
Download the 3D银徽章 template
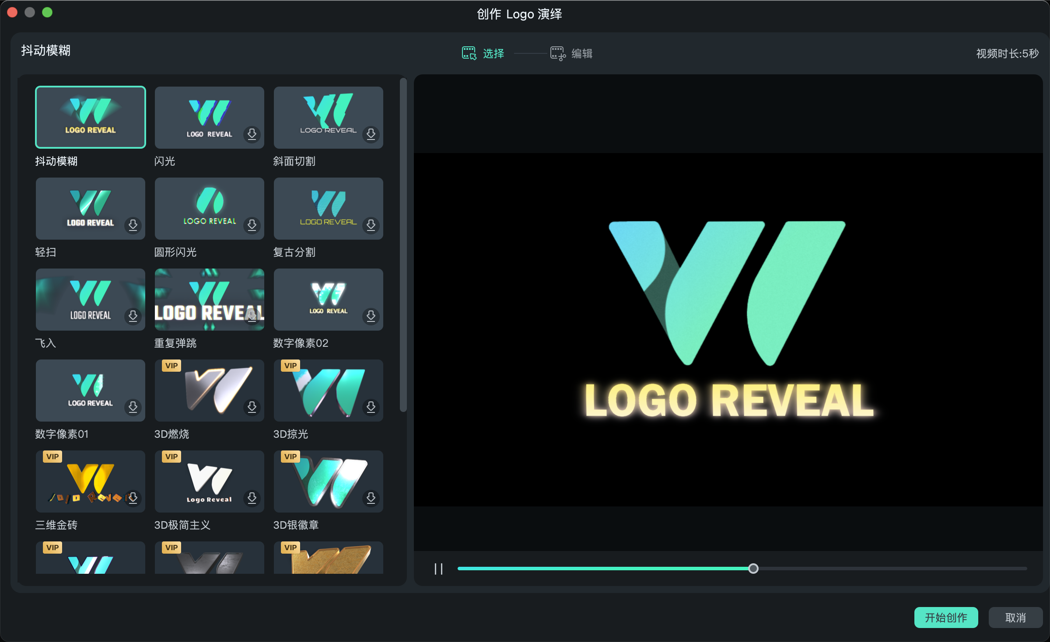pyautogui.click(x=371, y=498)
